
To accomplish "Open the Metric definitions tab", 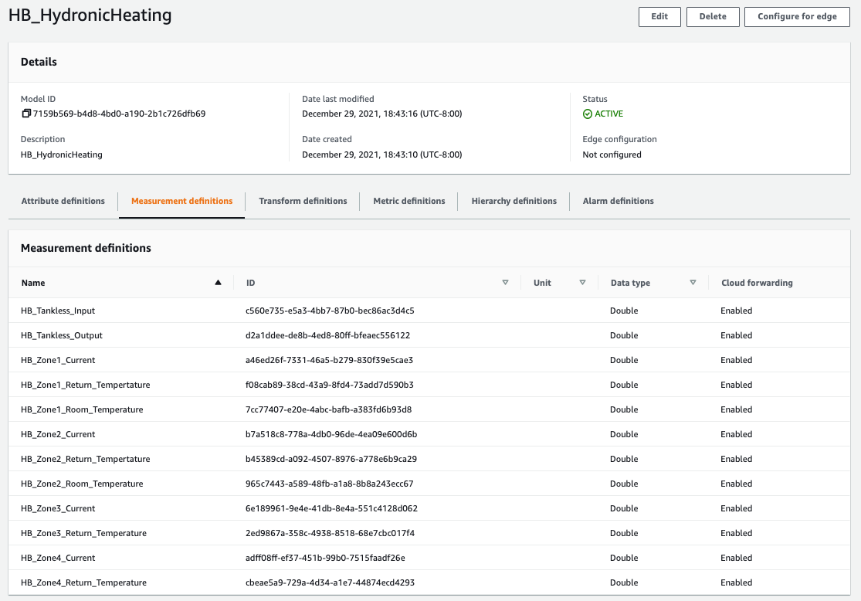I will pos(408,201).
